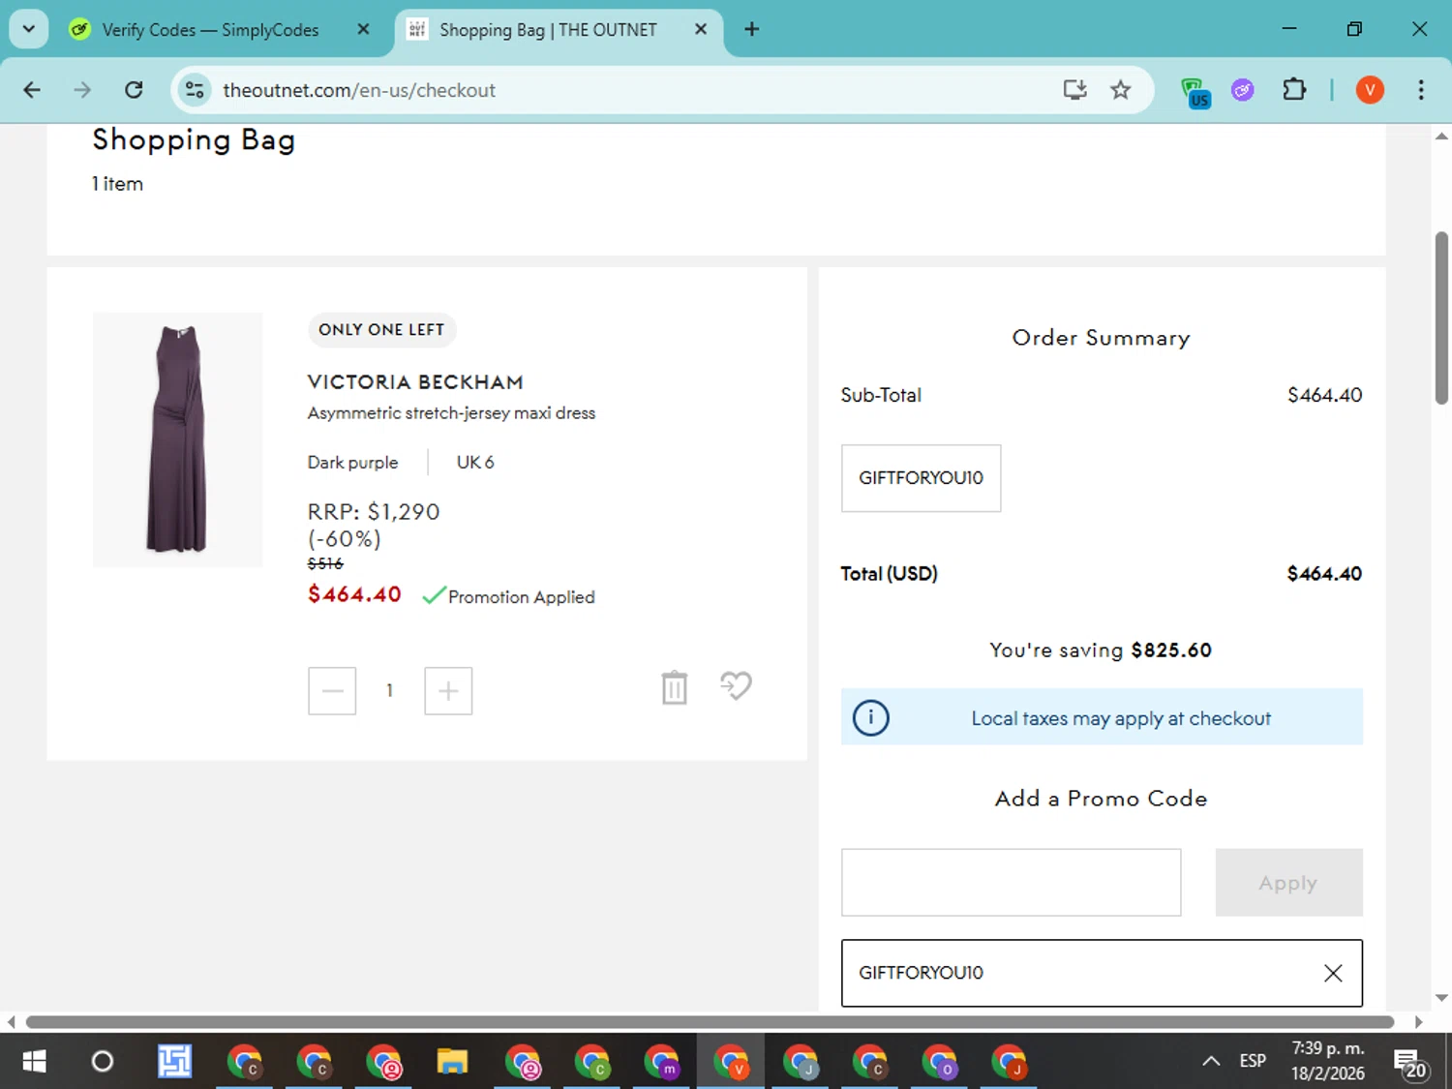
Task: Reload the checkout page
Action: [134, 90]
